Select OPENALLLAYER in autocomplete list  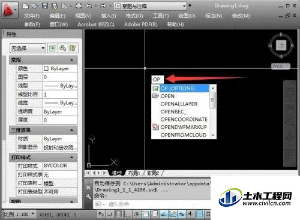[x=181, y=104]
